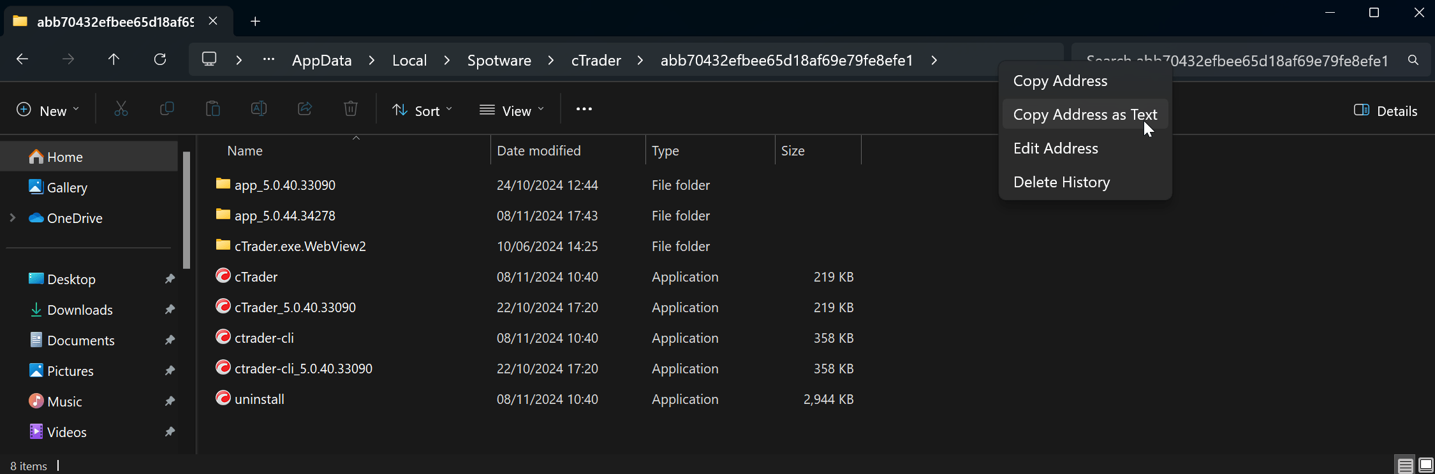Click the navigation pane scrollbar
The width and height of the screenshot is (1435, 474).
[x=186, y=210]
